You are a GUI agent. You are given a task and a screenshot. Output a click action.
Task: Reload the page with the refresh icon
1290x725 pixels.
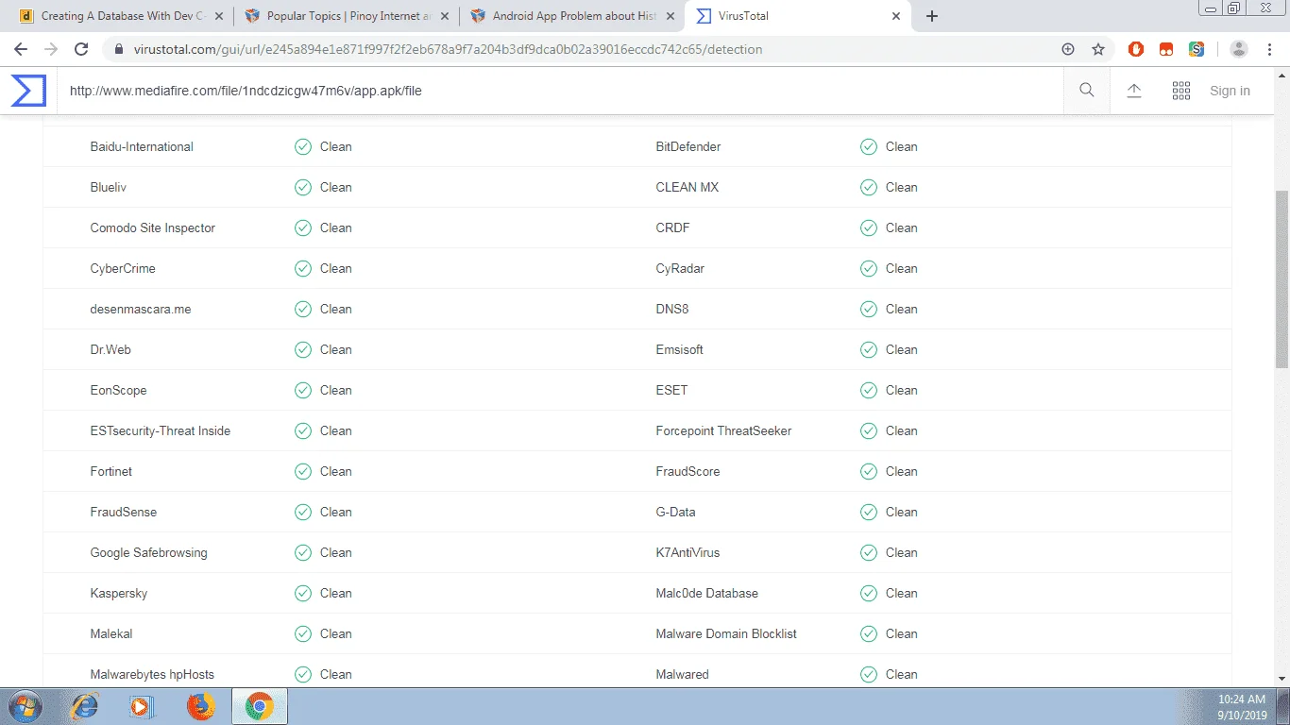tap(81, 49)
